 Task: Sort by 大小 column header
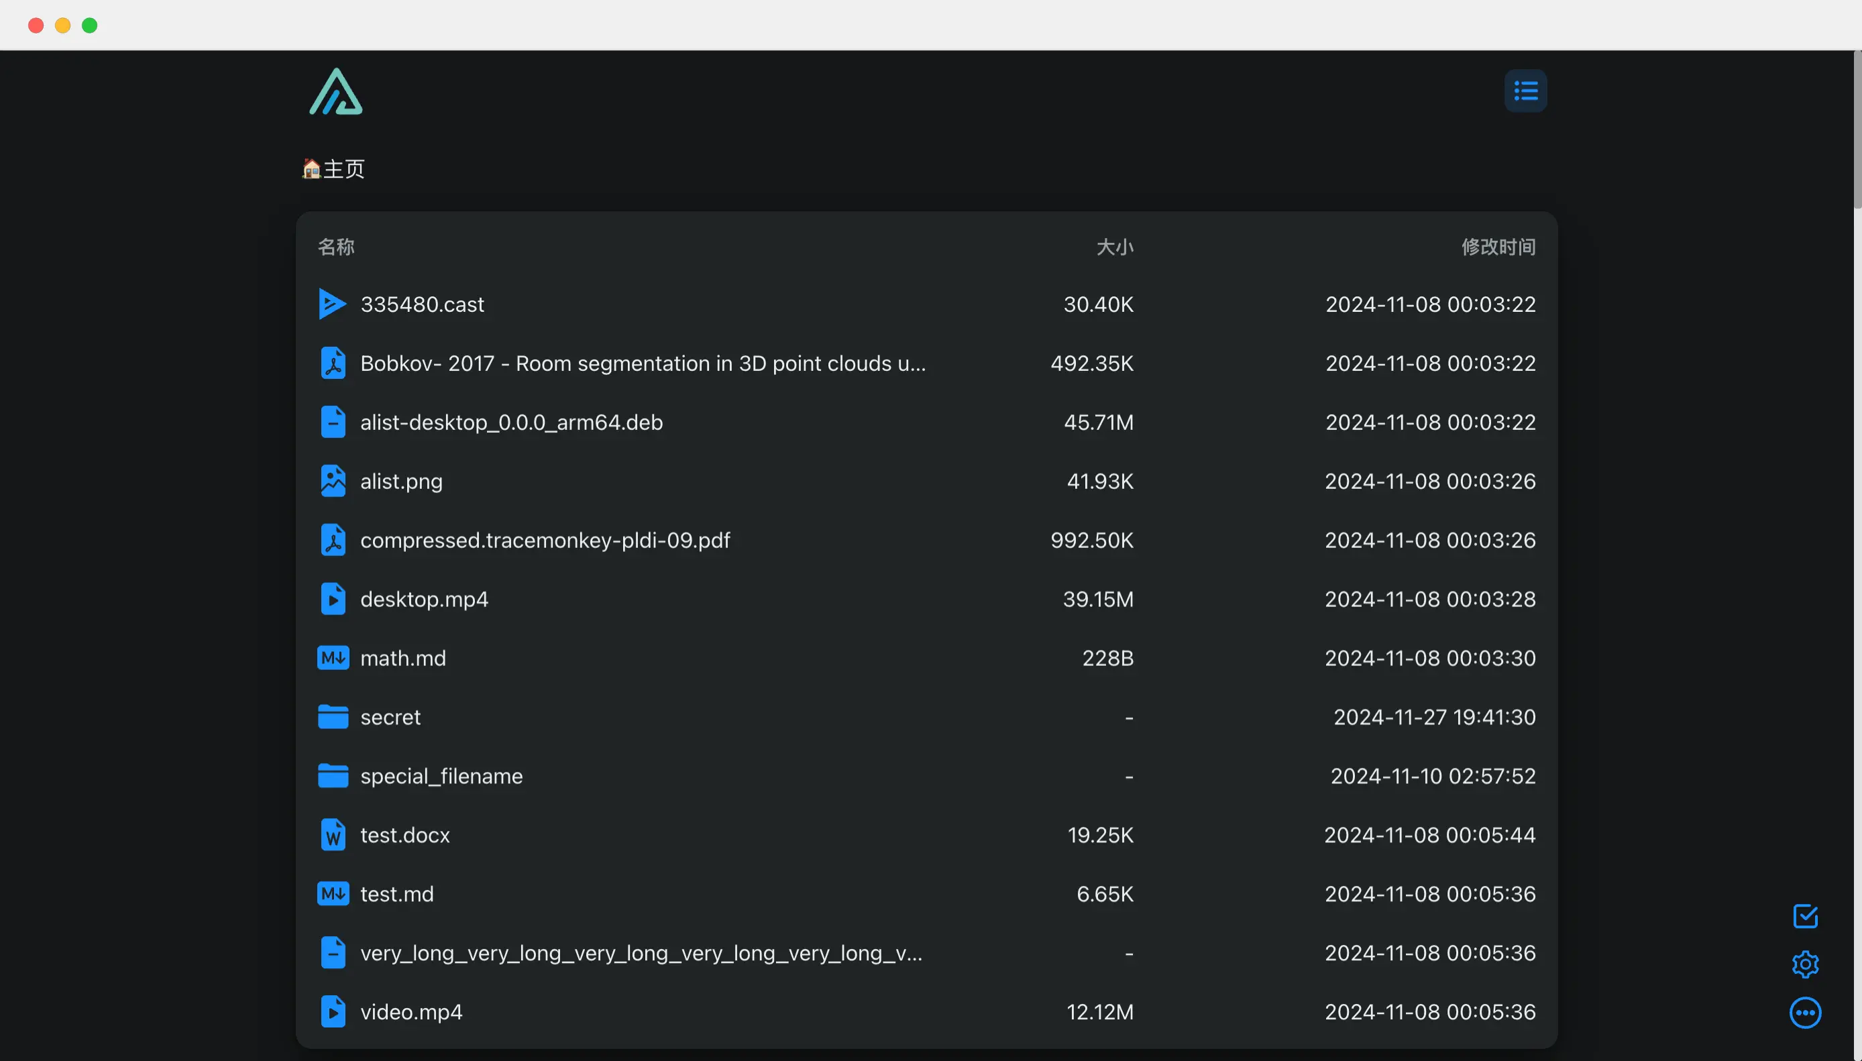1115,247
